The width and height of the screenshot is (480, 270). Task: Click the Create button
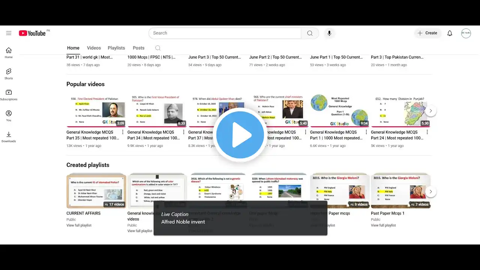(x=428, y=33)
